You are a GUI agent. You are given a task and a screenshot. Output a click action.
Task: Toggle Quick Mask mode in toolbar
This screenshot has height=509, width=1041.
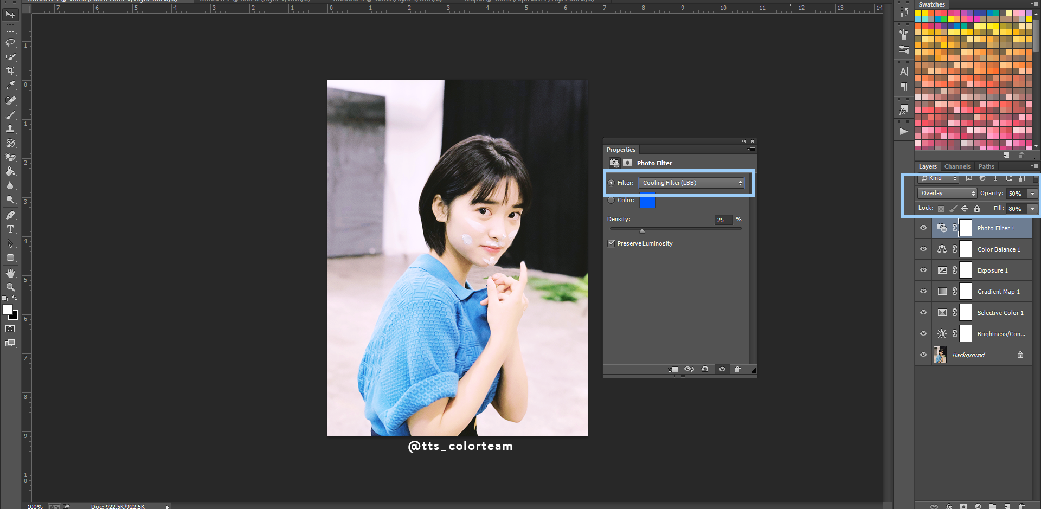[x=10, y=329]
